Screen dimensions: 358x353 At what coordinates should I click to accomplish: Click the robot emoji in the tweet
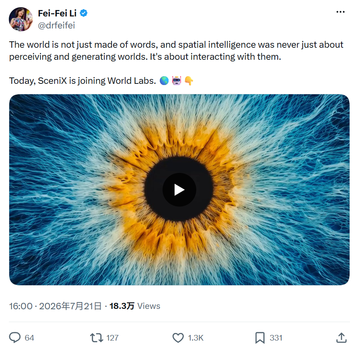177,81
